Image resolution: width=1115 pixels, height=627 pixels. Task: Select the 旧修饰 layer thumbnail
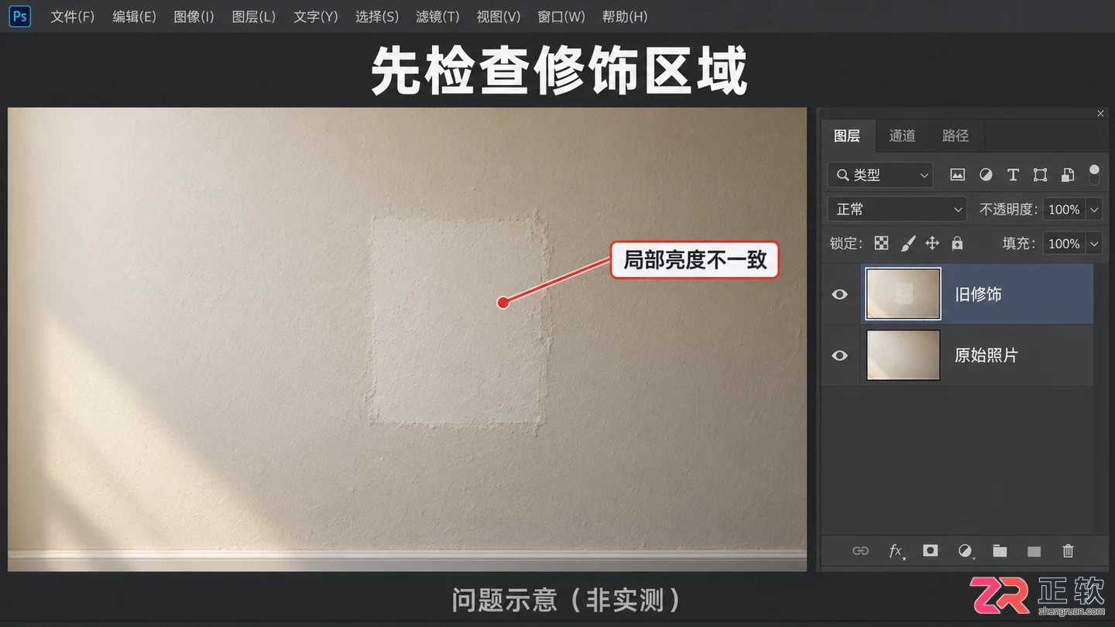coord(903,294)
